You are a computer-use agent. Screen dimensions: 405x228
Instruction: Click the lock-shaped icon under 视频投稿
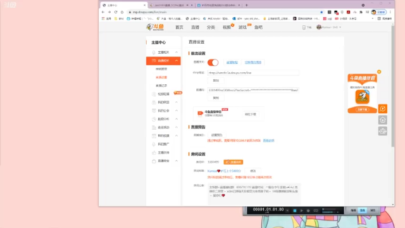tap(154, 103)
